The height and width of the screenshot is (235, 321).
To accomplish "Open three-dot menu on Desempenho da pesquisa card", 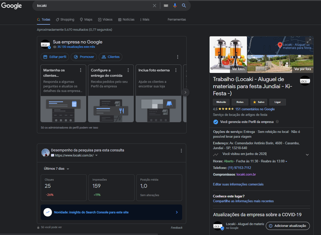I will tap(181, 151).
